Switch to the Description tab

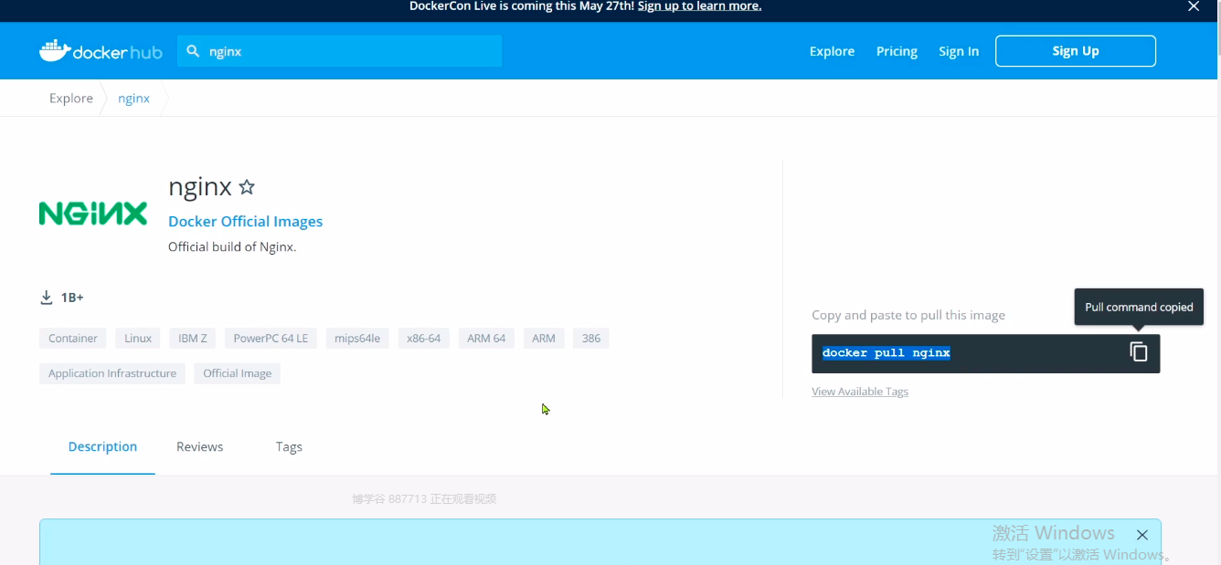[102, 446]
